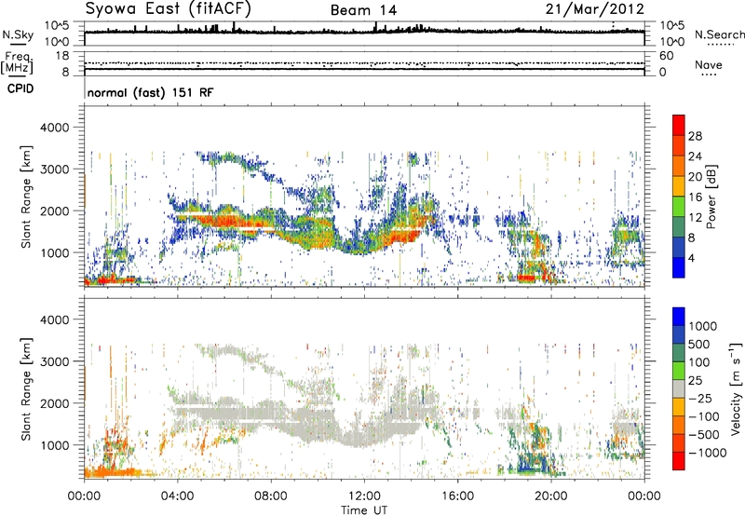Click the '20' label on Power color bar

click(695, 177)
